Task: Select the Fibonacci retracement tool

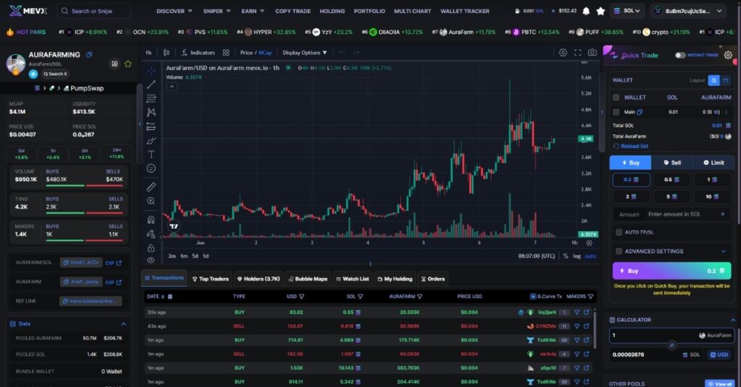Action: 151,98
